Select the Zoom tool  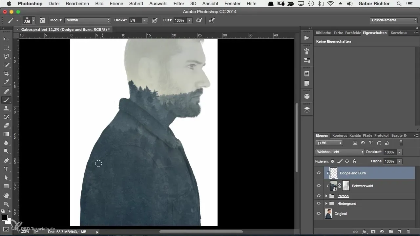(6, 204)
